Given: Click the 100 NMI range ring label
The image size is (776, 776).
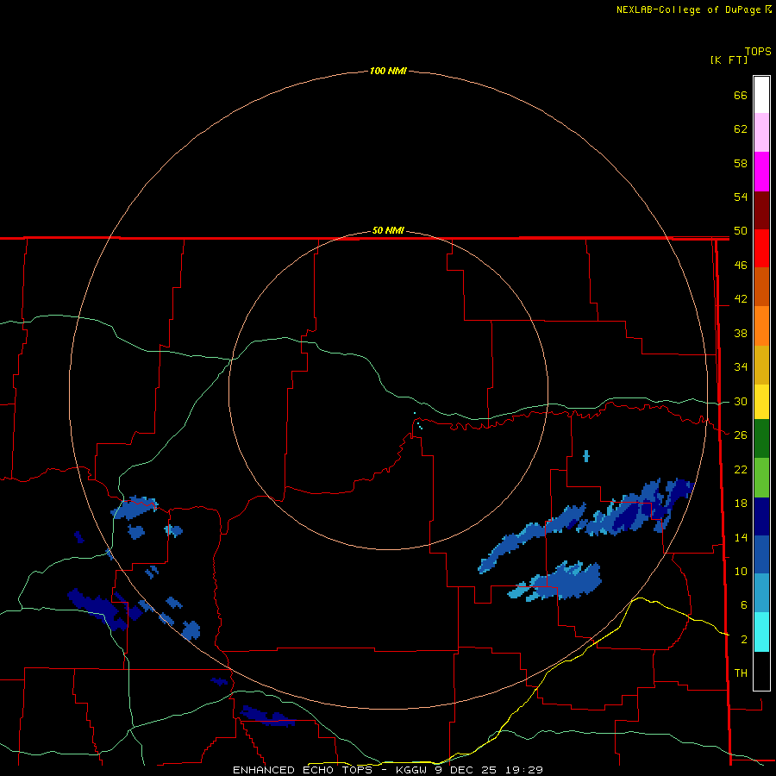Looking at the screenshot, I should tap(388, 71).
